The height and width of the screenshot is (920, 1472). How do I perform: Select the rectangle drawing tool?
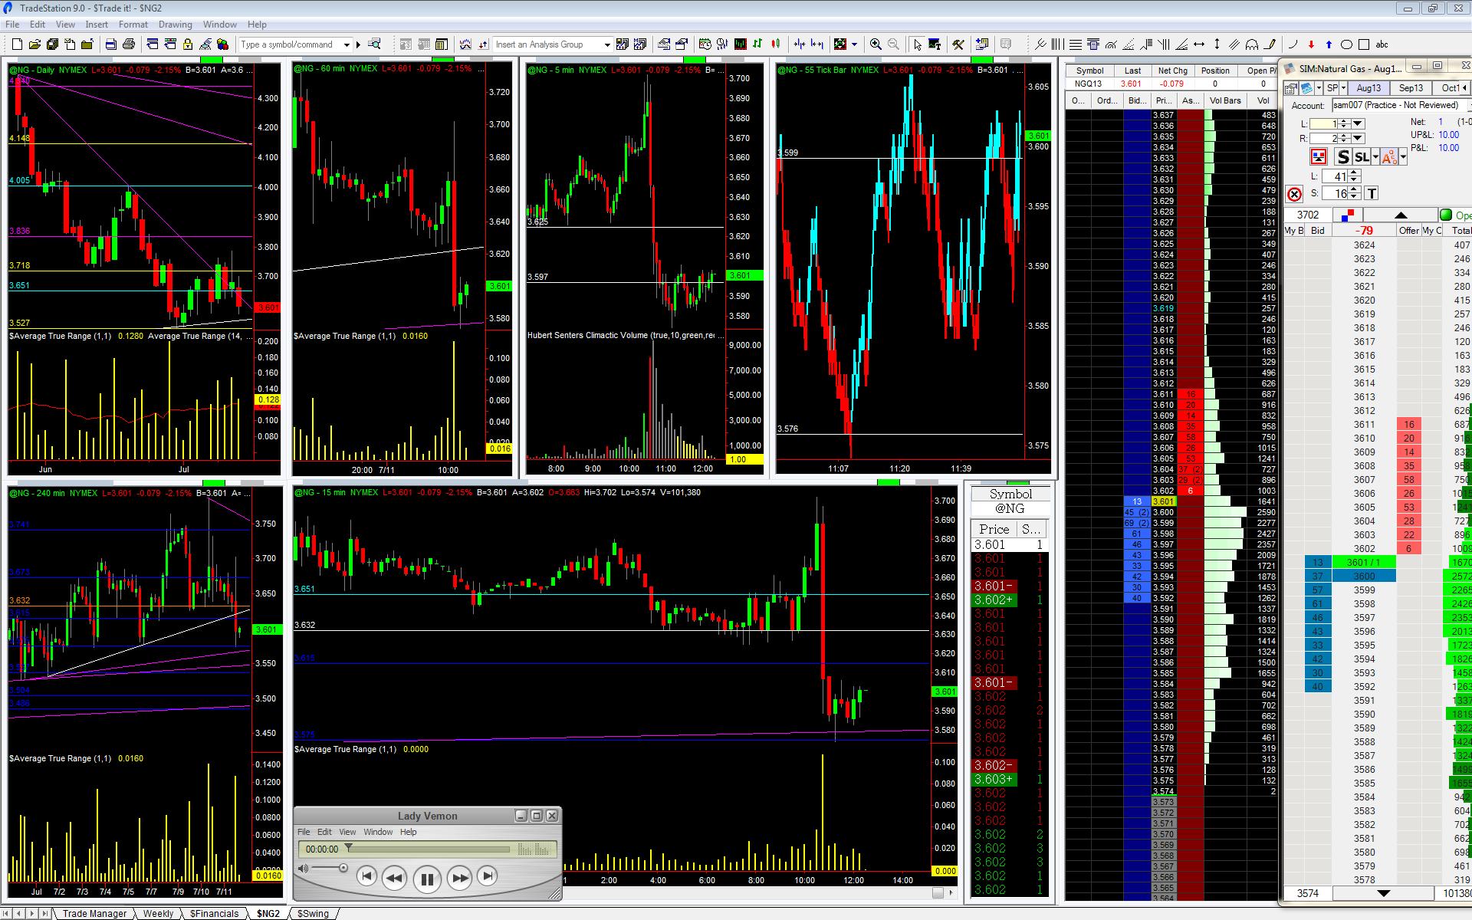[x=1364, y=44]
